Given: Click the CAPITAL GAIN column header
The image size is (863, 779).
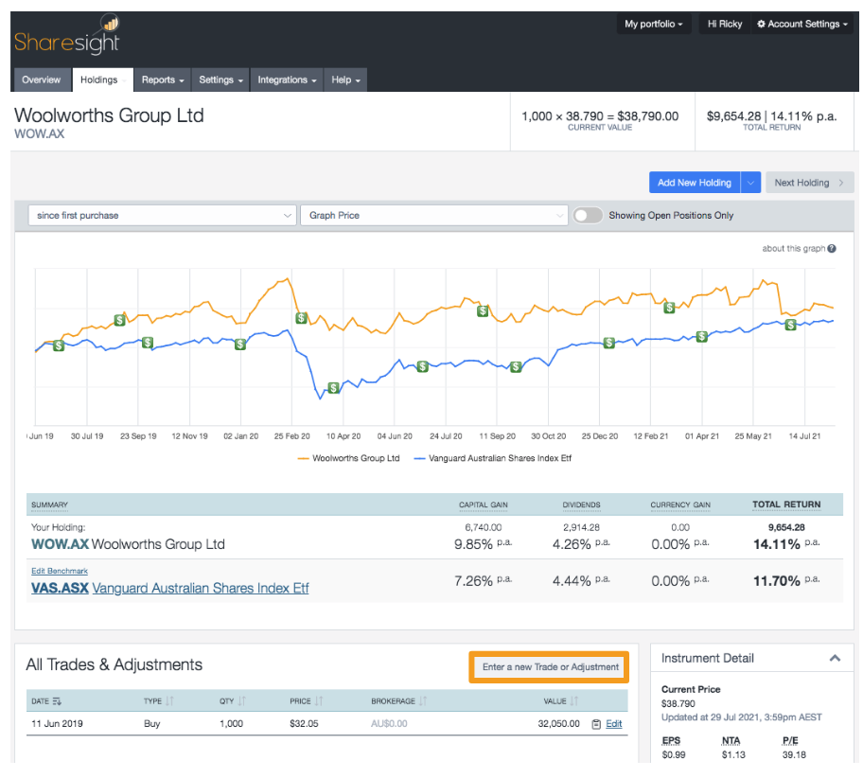Looking at the screenshot, I should coord(484,505).
